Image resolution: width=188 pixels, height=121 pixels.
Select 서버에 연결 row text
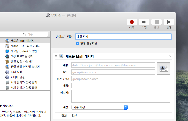18,77
